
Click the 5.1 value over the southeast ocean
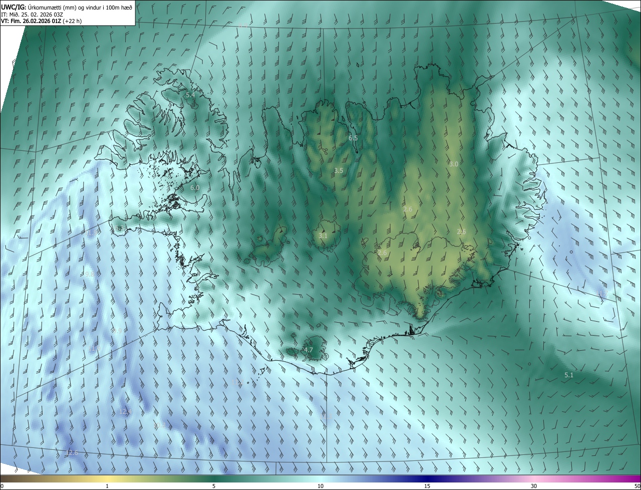point(569,375)
